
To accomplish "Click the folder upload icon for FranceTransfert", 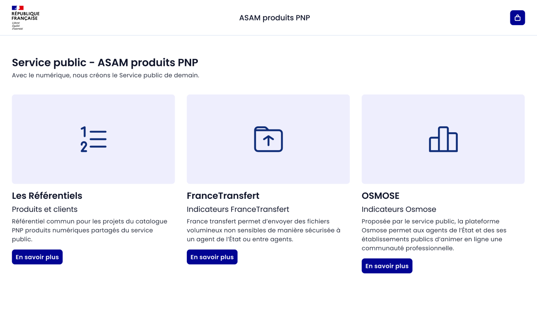I will 268,139.
